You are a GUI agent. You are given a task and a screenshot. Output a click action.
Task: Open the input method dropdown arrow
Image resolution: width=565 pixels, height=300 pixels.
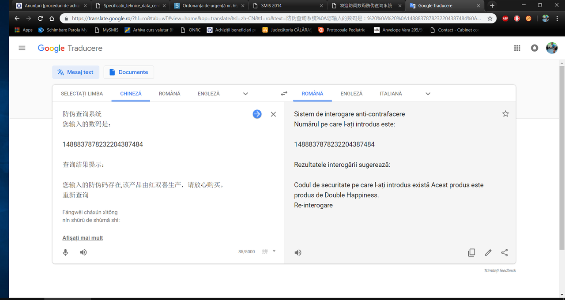(274, 251)
